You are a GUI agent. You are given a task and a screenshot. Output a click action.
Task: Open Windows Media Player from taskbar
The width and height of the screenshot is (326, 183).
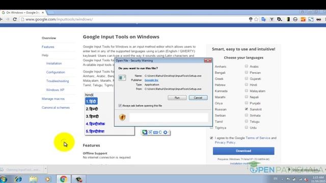pos(48,179)
